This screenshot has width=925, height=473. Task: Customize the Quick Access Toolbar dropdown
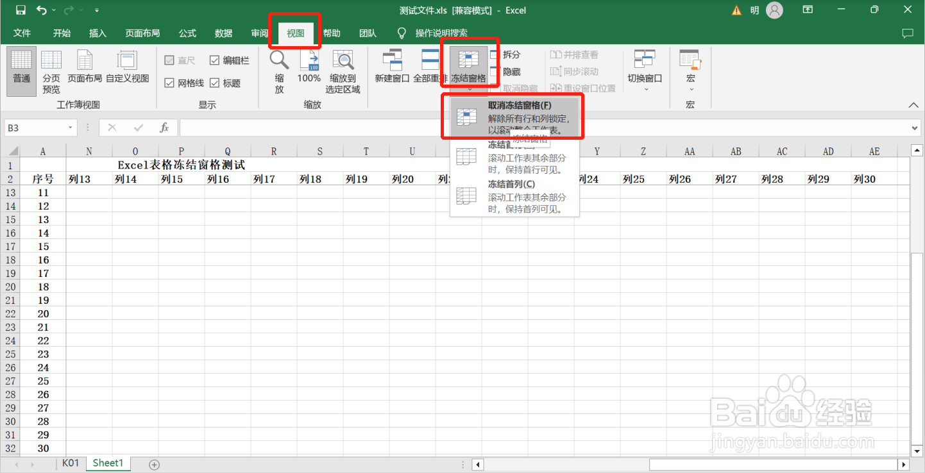[96, 10]
